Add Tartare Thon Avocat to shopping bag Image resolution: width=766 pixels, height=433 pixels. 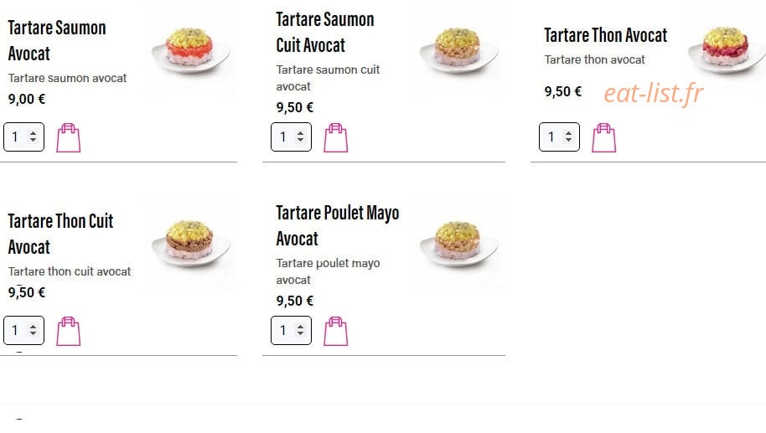coord(604,138)
